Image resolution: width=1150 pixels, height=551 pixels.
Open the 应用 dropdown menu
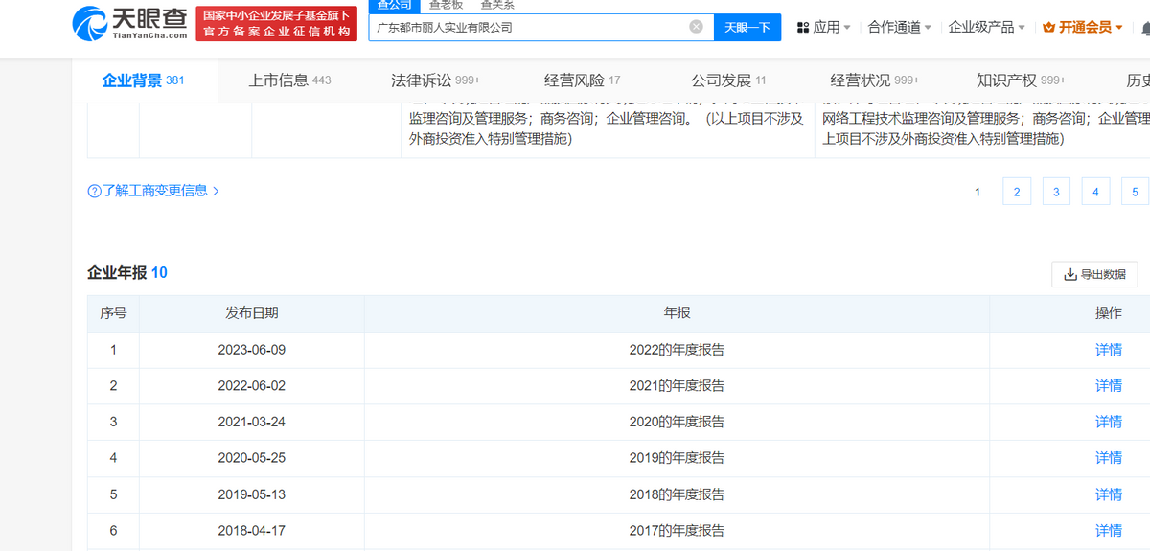823,28
